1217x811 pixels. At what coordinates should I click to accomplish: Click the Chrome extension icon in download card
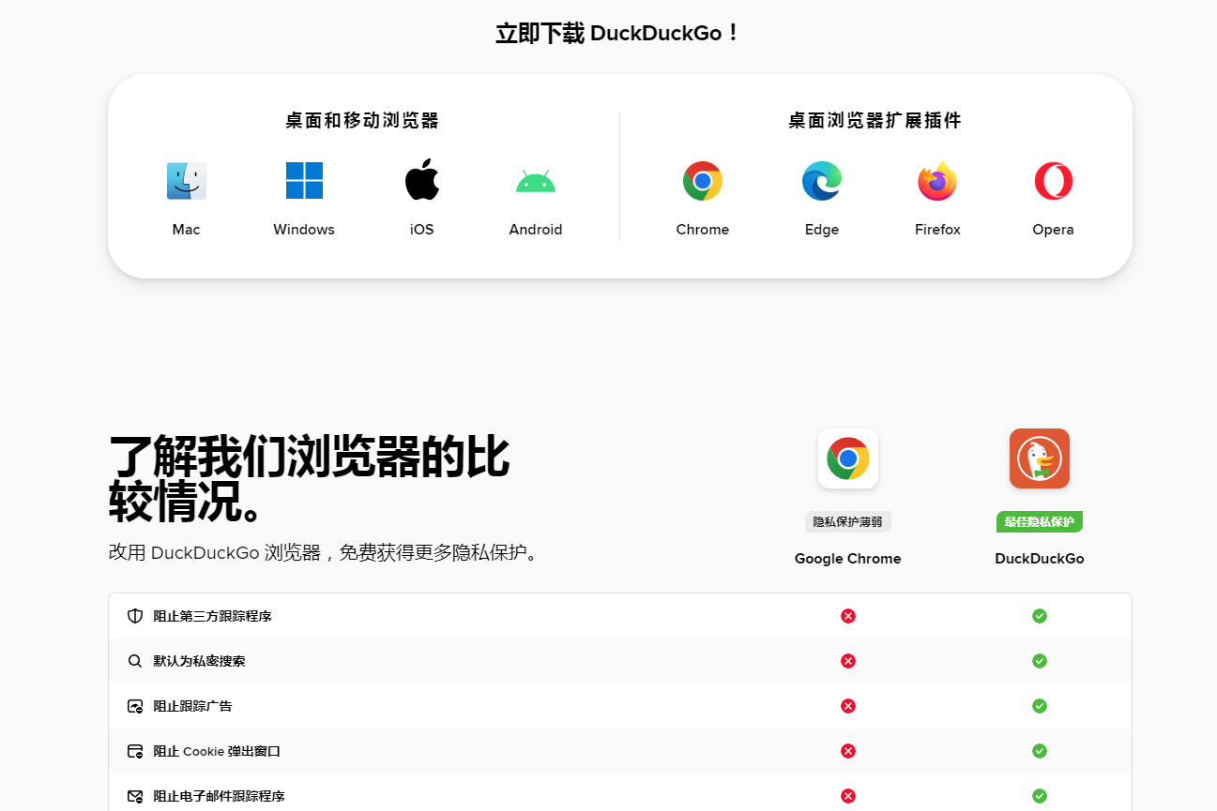(x=703, y=181)
